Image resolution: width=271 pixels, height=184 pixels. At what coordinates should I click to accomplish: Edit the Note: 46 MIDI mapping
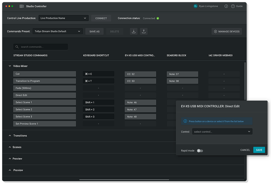tap(140, 102)
